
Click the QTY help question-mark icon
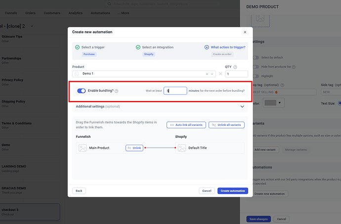235,67
